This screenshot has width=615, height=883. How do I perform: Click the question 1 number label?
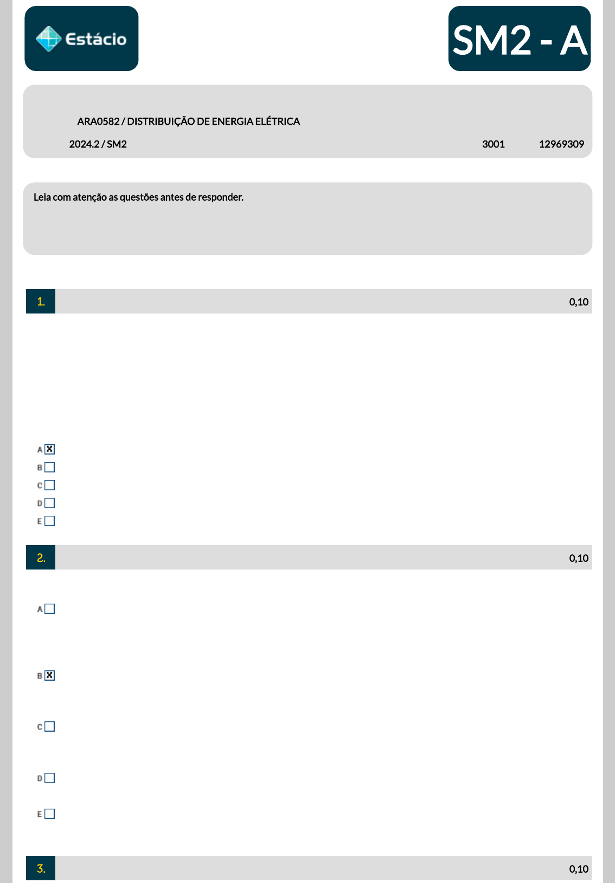click(41, 302)
